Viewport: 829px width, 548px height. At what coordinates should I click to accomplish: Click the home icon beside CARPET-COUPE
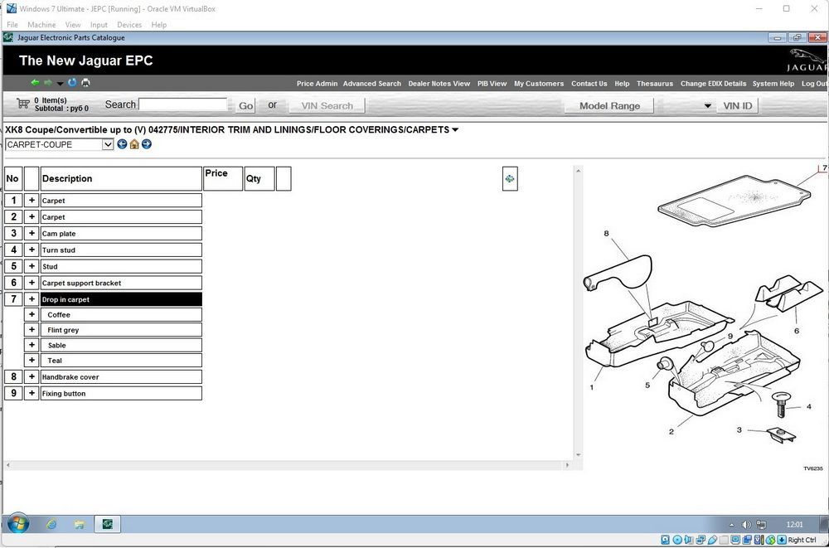134,144
